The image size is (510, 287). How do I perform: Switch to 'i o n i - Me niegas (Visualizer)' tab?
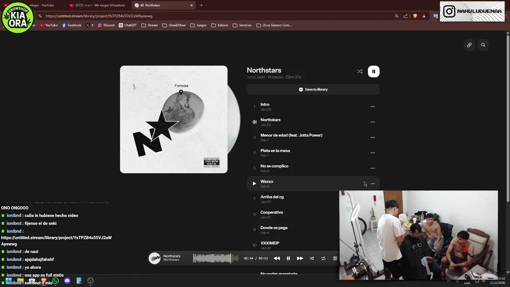pos(97,5)
